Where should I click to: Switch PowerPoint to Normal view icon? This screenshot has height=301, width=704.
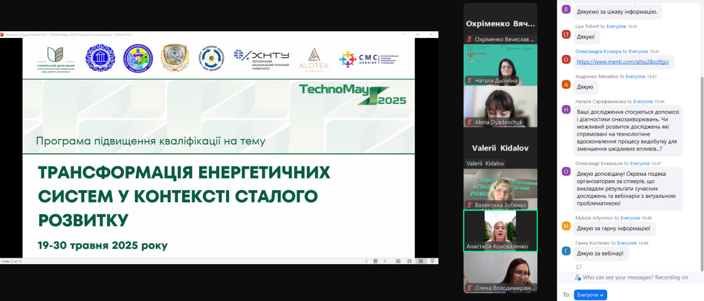(x=398, y=261)
